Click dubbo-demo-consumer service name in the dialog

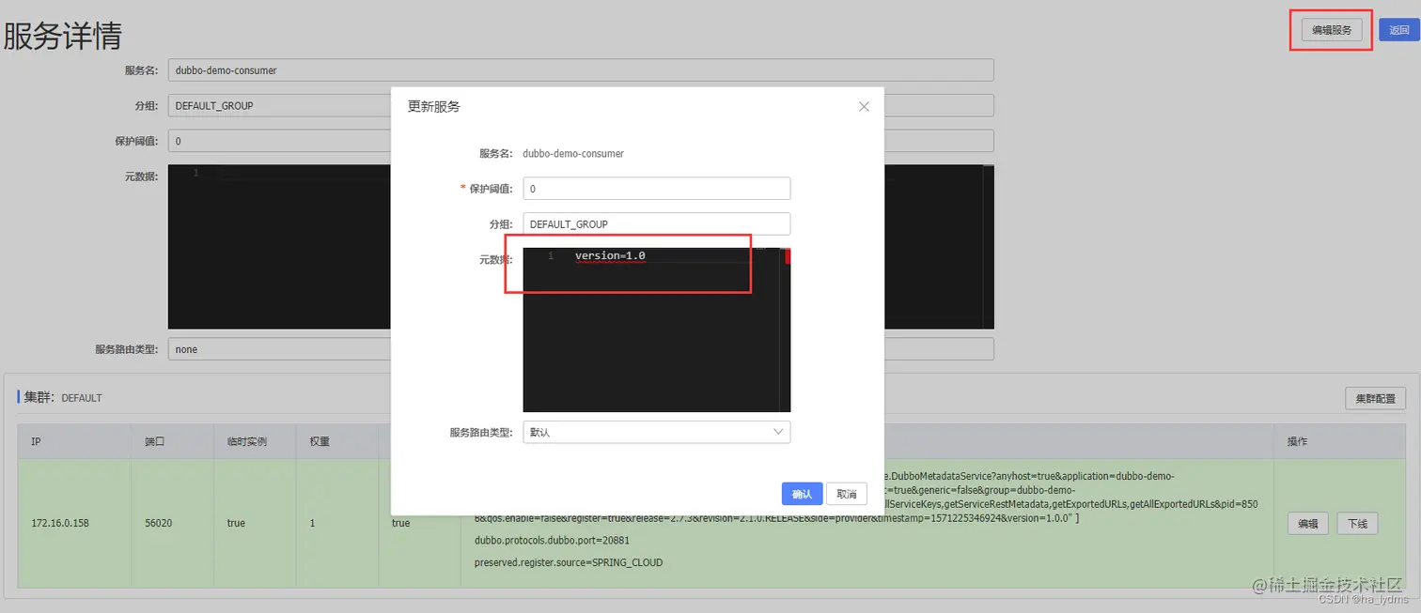573,153
